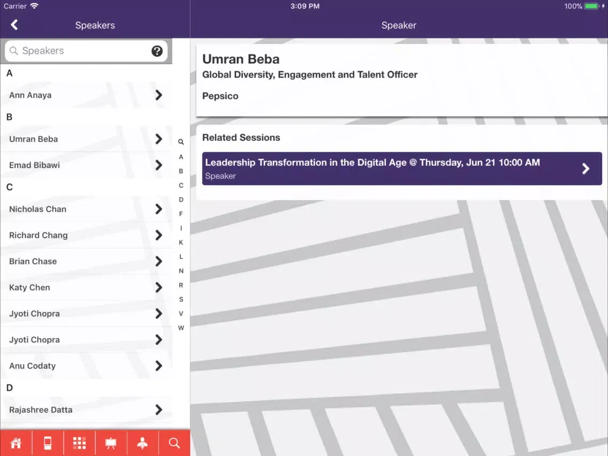This screenshot has width=608, height=456.
Task: Click section header letter D in list
Action: click(x=10, y=387)
